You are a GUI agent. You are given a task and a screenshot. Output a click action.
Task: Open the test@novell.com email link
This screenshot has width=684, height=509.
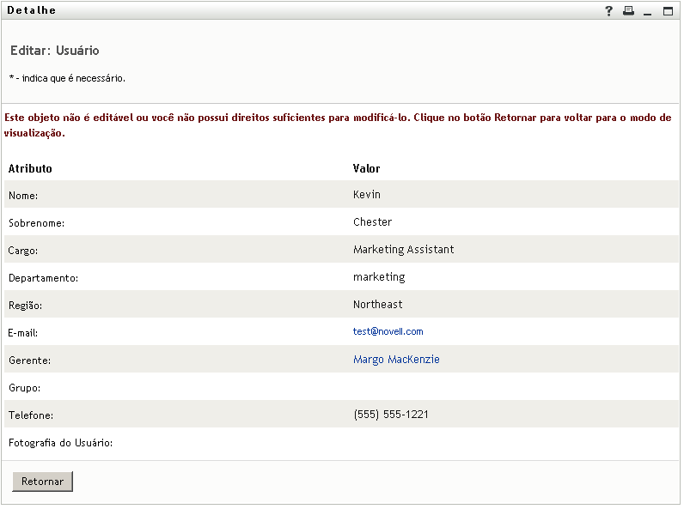[x=388, y=331]
